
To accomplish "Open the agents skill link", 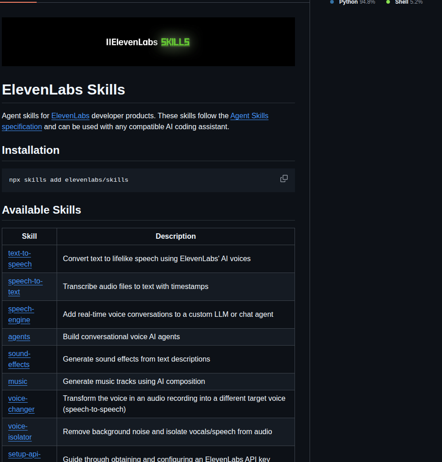I will 19,337.
